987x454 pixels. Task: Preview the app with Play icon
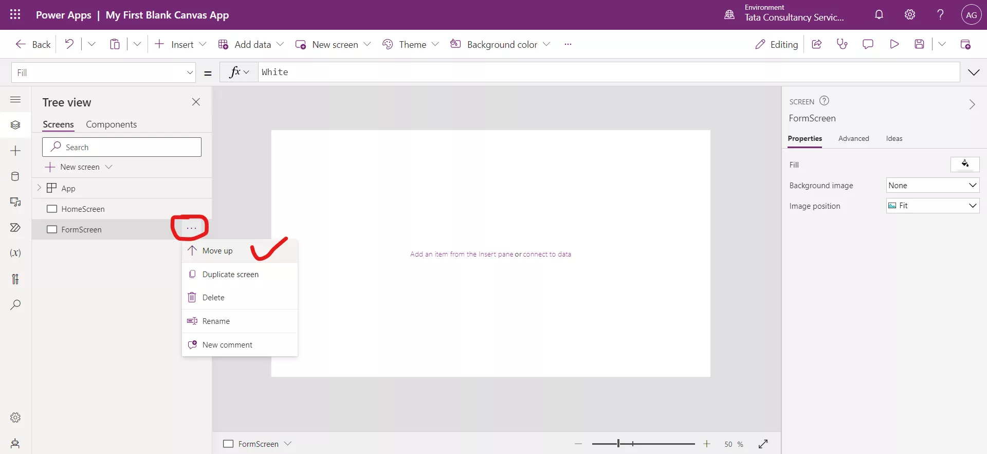pos(894,44)
